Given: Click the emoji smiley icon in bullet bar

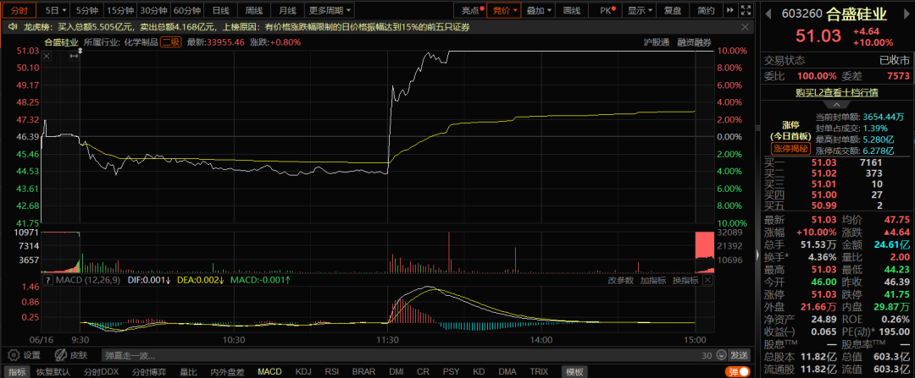Looking at the screenshot, I should pos(723,354).
